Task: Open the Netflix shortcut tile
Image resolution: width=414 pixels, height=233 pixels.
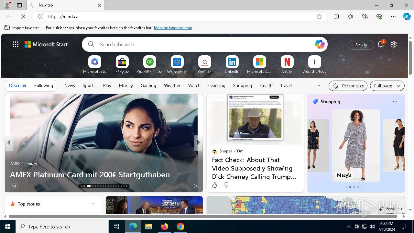Action: click(x=287, y=62)
